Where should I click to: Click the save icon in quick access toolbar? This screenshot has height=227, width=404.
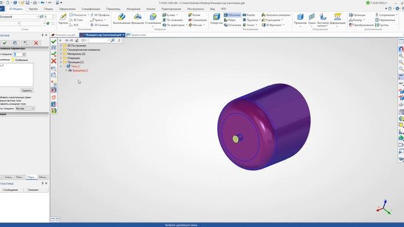28,3
